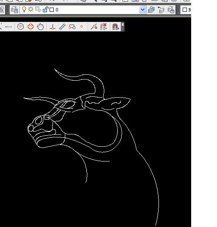The height and width of the screenshot is (227, 217).
Task: Open the ByLayer color control box
Action: coord(186,10)
